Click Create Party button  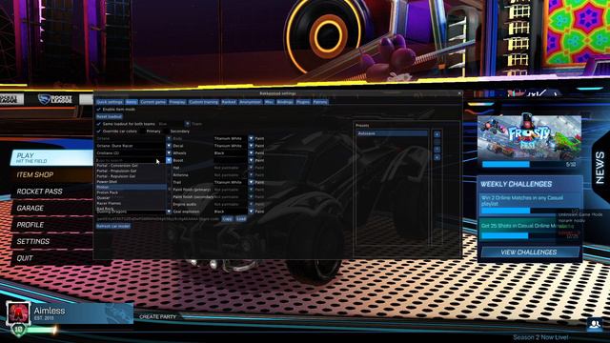coord(157,317)
